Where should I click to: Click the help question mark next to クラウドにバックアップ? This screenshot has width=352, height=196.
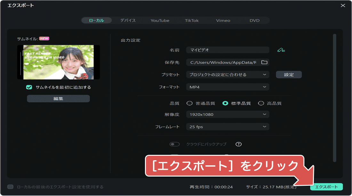click(x=238, y=144)
